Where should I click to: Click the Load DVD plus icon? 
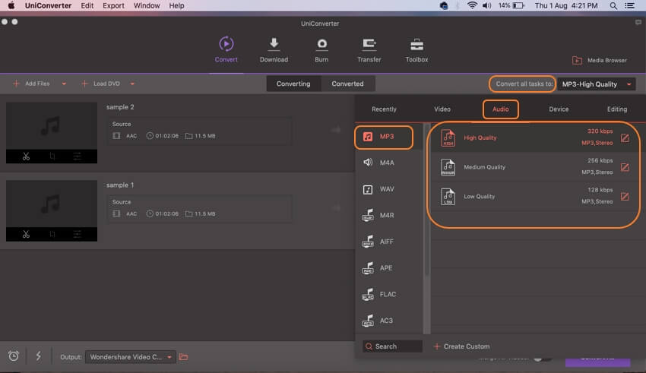pos(84,84)
